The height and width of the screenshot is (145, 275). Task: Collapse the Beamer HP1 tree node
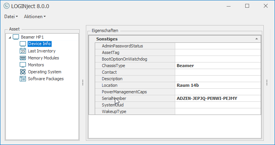coord(10,37)
